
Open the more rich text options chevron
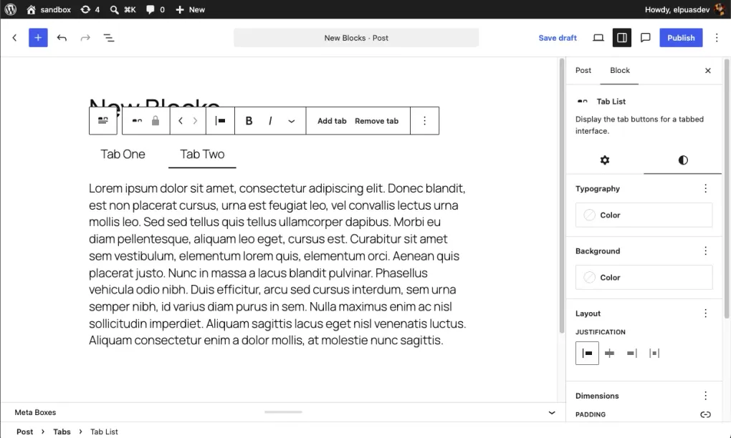(292, 120)
